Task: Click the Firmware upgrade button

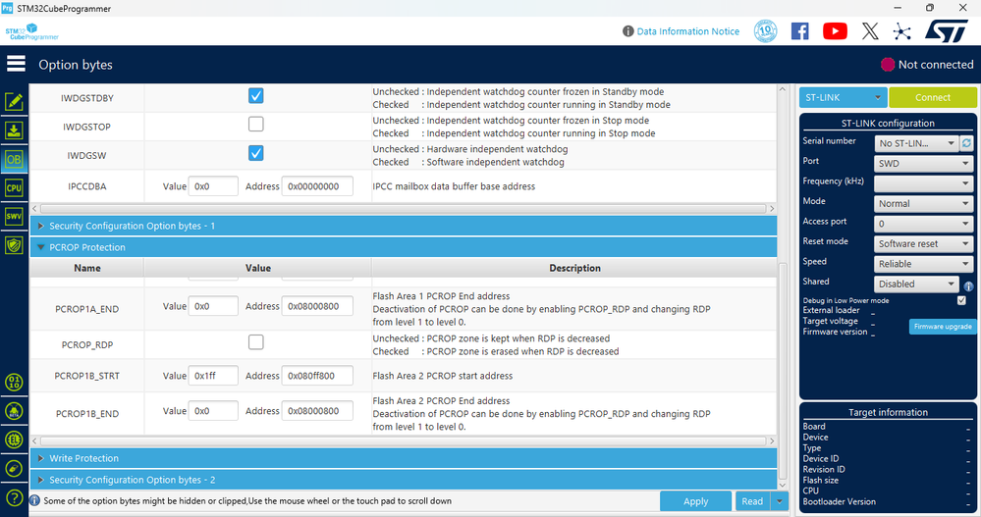Action: [942, 327]
